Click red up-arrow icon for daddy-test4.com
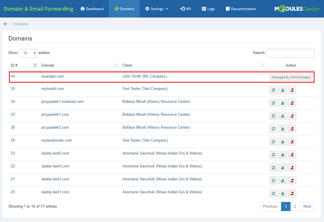Image resolution: width=324 pixels, height=222 pixels. (292, 167)
